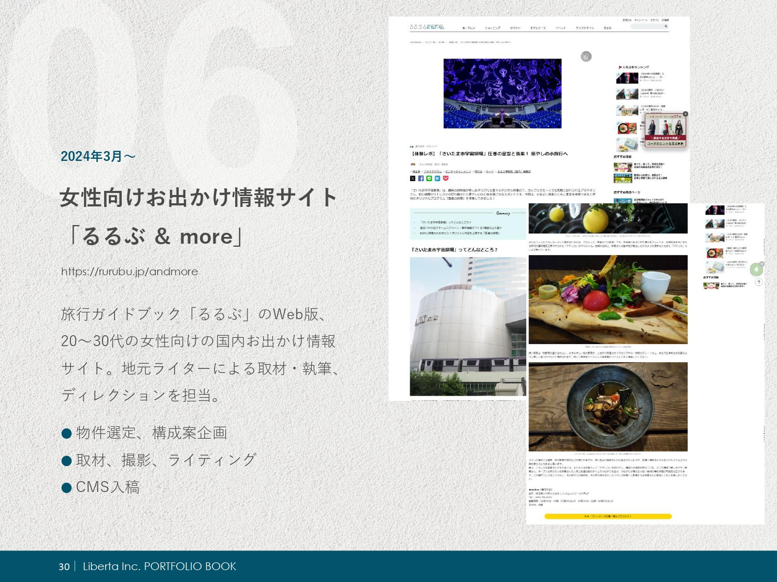Open the ライフスタイル navigation menu item
Image resolution: width=777 pixels, height=582 pixels.
584,28
